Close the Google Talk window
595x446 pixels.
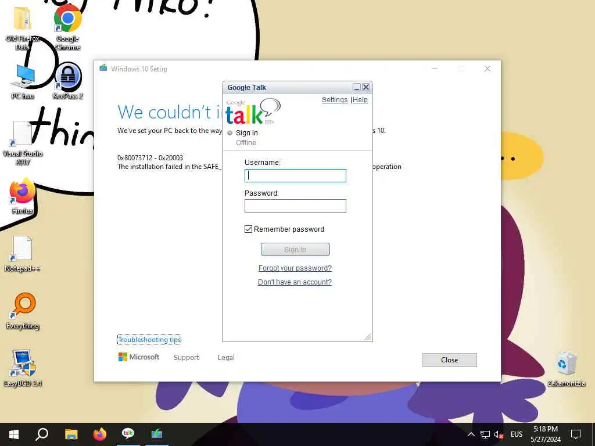(x=366, y=87)
